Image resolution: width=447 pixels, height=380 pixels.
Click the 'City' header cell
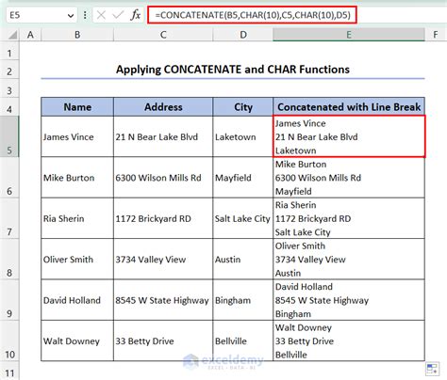[243, 107]
